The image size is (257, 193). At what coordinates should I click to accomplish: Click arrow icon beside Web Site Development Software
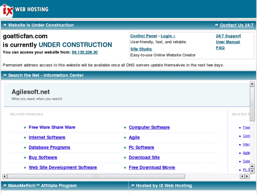tap(25, 168)
